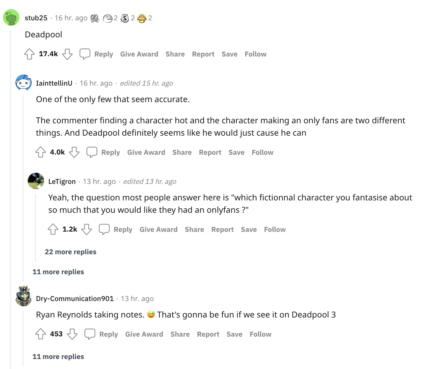
Task: Click reply speech bubble on LeTigron's comment
Action: tap(104, 230)
